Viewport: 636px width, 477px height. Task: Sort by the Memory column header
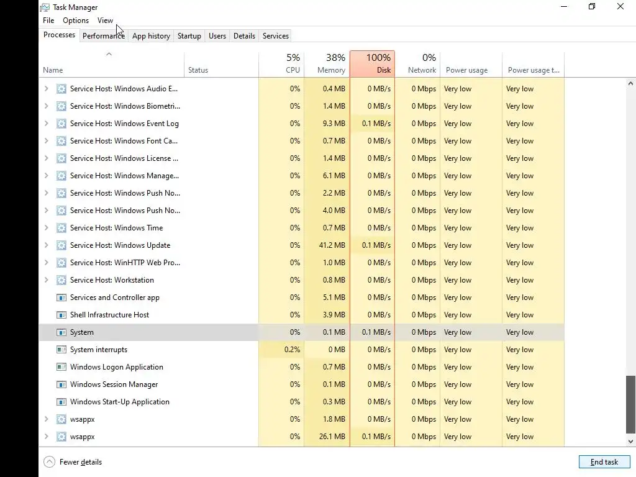click(327, 64)
